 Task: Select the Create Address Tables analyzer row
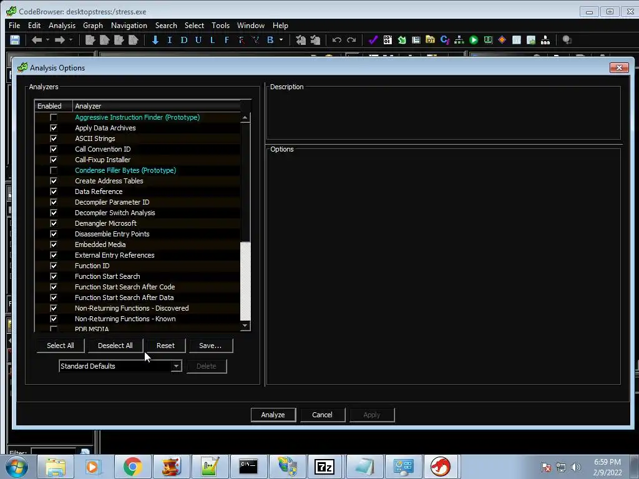click(137, 181)
